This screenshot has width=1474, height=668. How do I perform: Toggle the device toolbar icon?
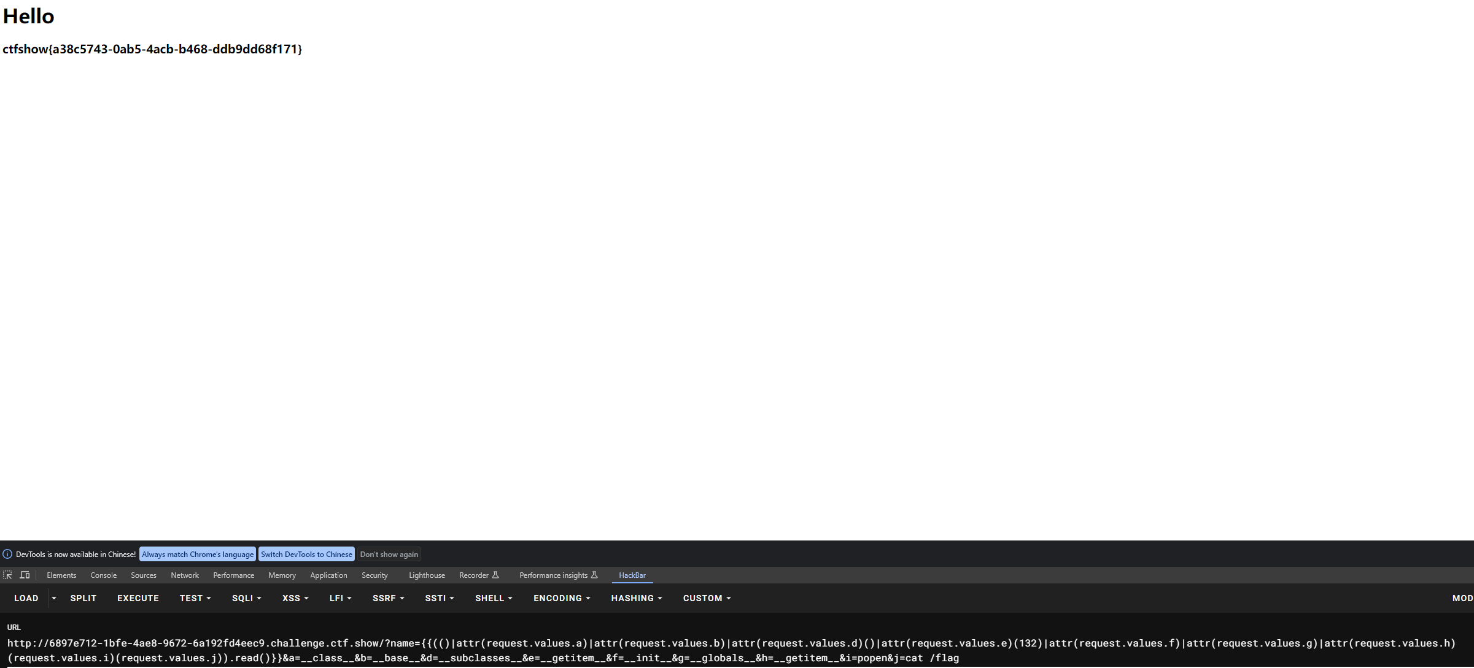coord(25,575)
